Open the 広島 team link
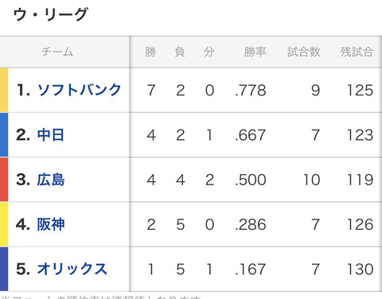This screenshot has height=299, width=382. pos(51,180)
